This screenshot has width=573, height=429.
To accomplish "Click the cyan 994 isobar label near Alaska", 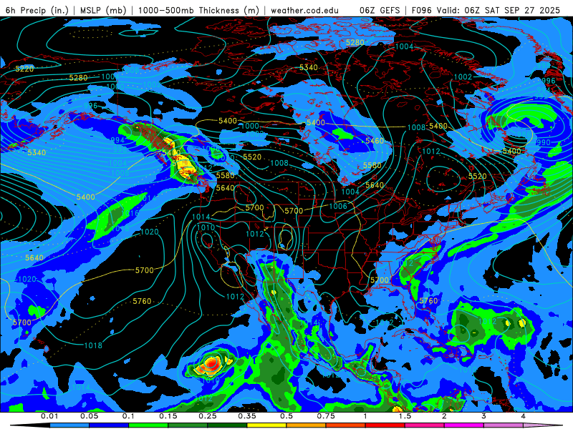I will (x=117, y=139).
